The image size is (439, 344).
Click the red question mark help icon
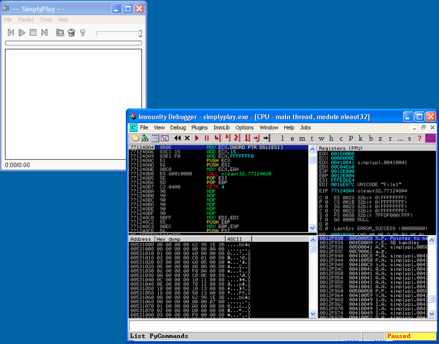coord(419,138)
